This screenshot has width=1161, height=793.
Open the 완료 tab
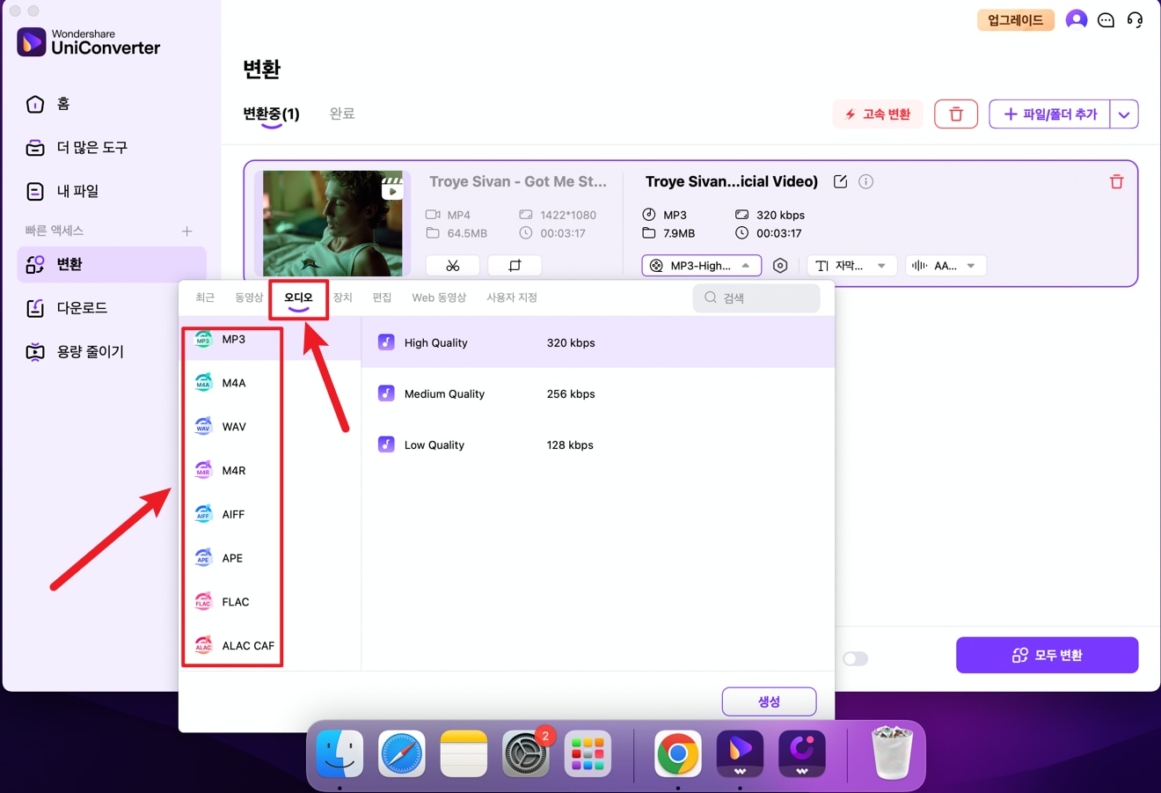[342, 114]
